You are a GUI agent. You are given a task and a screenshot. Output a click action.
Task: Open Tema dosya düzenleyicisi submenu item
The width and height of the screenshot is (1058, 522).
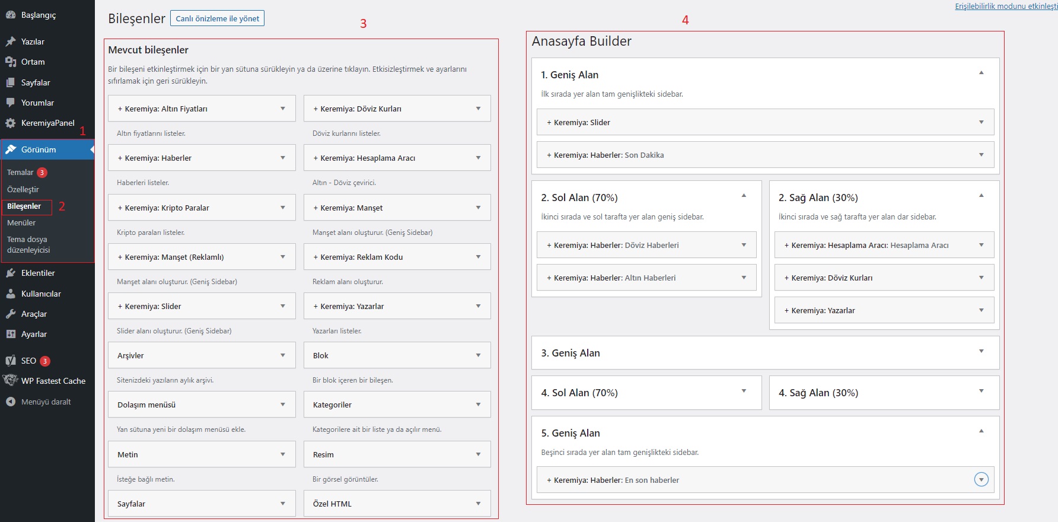click(28, 244)
